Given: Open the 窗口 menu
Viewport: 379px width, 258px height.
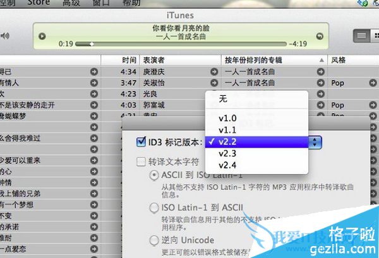Looking at the screenshot, I should click(x=101, y=3).
